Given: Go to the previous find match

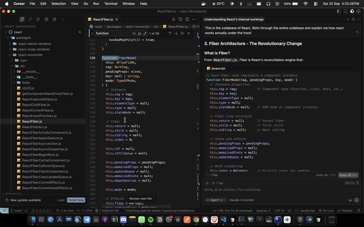Looking at the screenshot, I should [170, 33].
